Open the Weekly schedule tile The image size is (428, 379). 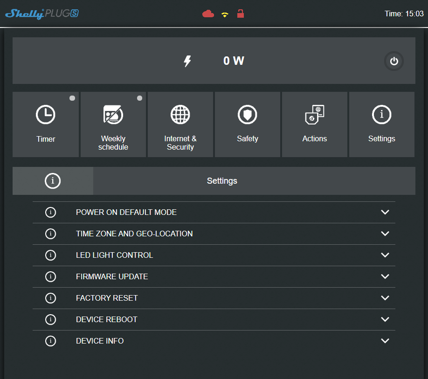pos(113,124)
